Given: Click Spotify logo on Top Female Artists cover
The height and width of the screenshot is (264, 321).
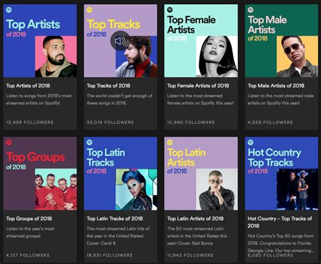Looking at the screenshot, I should [170, 9].
